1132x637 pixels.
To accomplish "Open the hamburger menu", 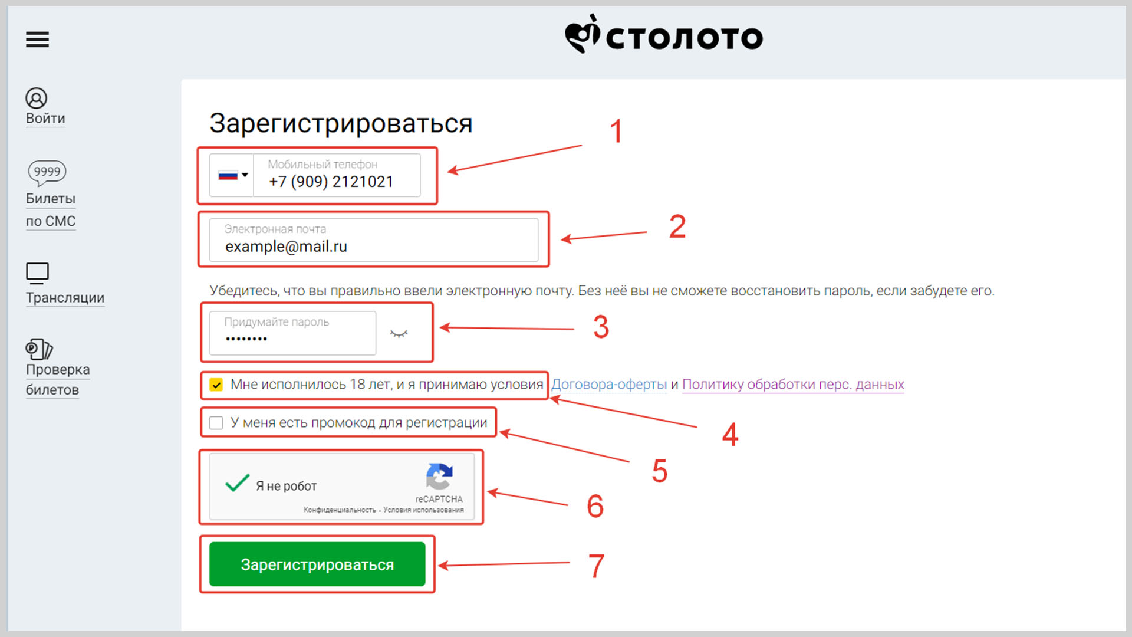I will pos(37,40).
